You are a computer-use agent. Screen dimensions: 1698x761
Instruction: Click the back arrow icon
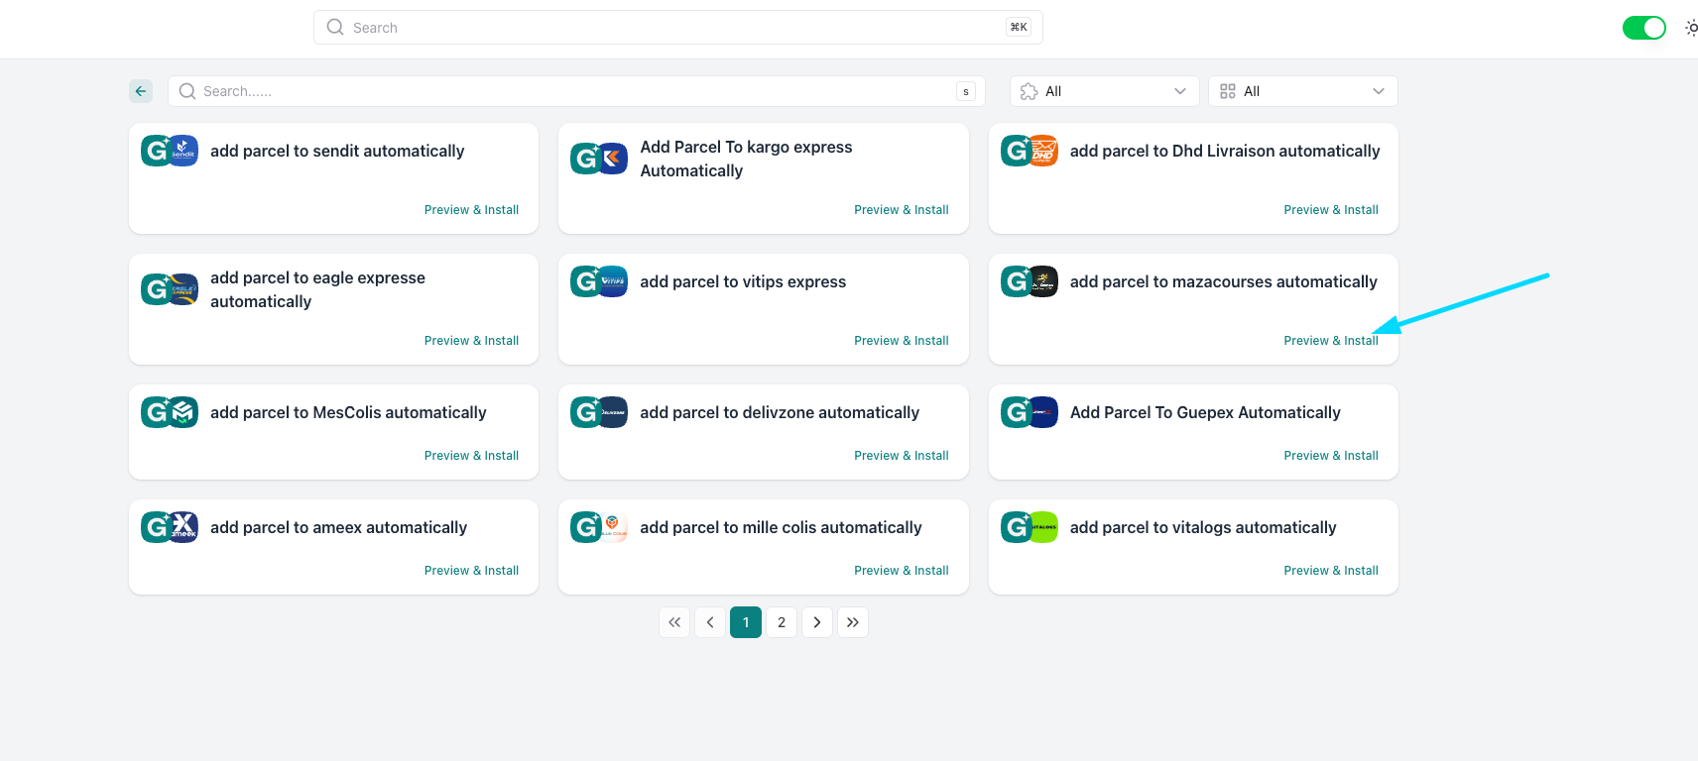pyautogui.click(x=141, y=91)
